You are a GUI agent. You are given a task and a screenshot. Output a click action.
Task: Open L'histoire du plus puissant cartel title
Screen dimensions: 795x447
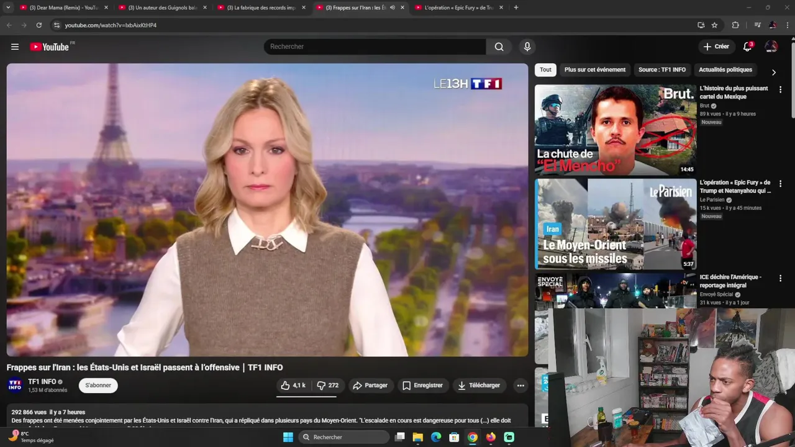[x=734, y=93]
